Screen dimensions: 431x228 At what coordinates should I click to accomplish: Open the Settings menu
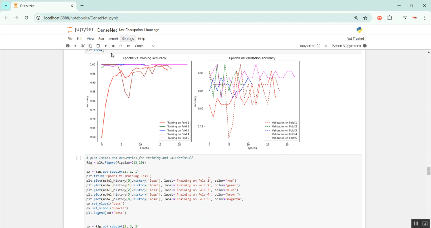(128, 39)
